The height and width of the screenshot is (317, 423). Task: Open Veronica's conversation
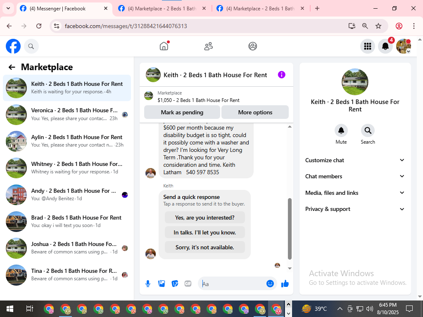[67, 114]
